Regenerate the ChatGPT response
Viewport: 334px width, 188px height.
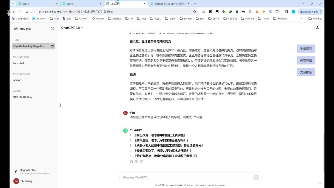(x=136, y=162)
